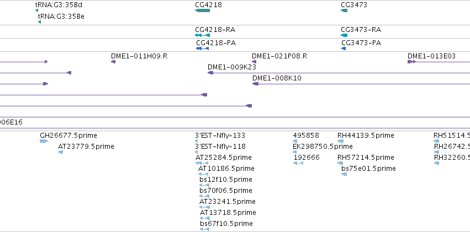This screenshot has height=232, width=470.
Task: Open the CG3473-PA protein label
Action: (x=361, y=43)
